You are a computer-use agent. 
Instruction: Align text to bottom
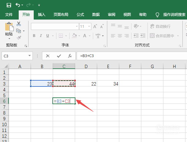tap(127, 27)
